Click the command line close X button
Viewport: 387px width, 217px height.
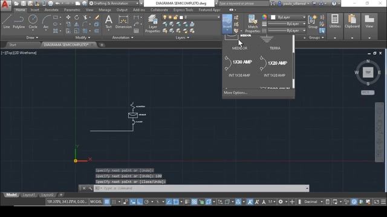(84, 188)
